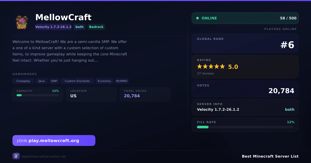Viewport: 311px width, 163px height.
Task: Click the five-star rating stars
Action: [x=211, y=66]
